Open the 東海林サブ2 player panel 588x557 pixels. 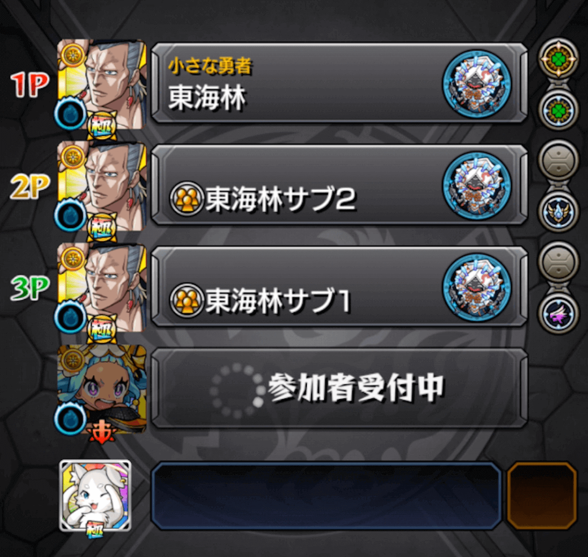tap(339, 185)
